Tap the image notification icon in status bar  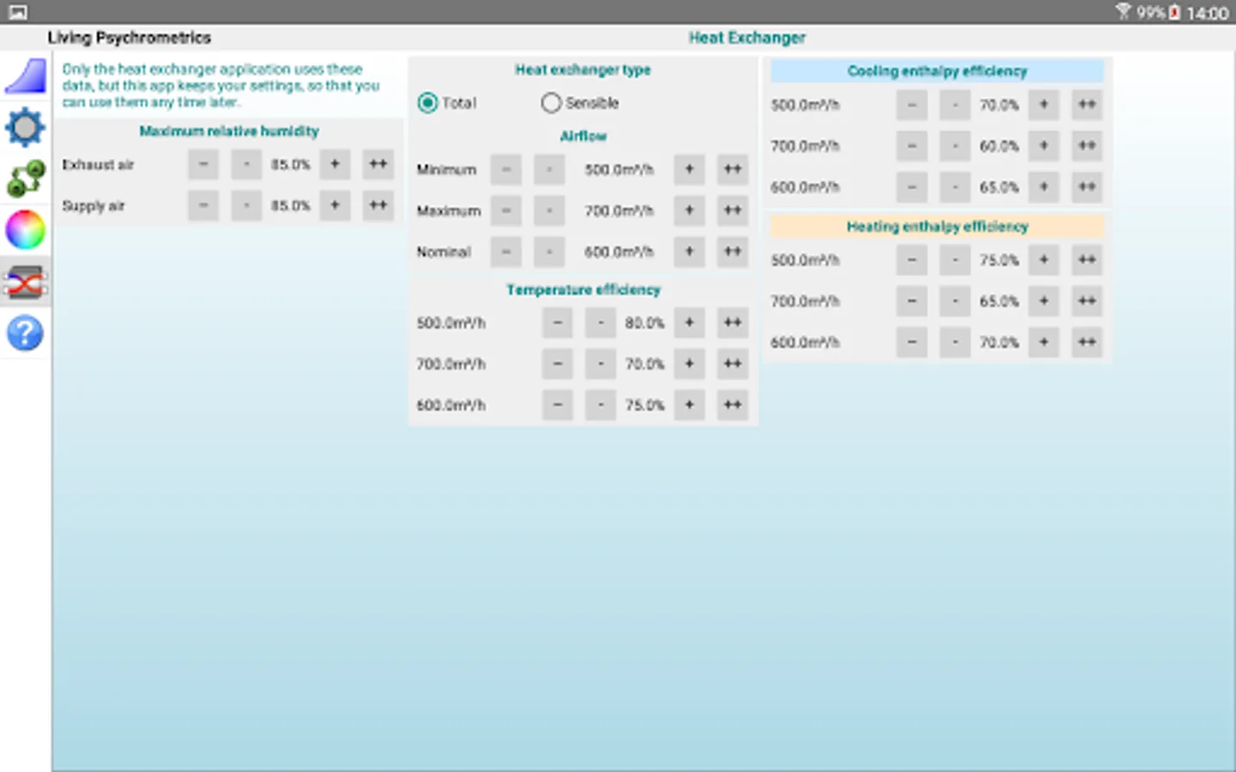(x=17, y=12)
